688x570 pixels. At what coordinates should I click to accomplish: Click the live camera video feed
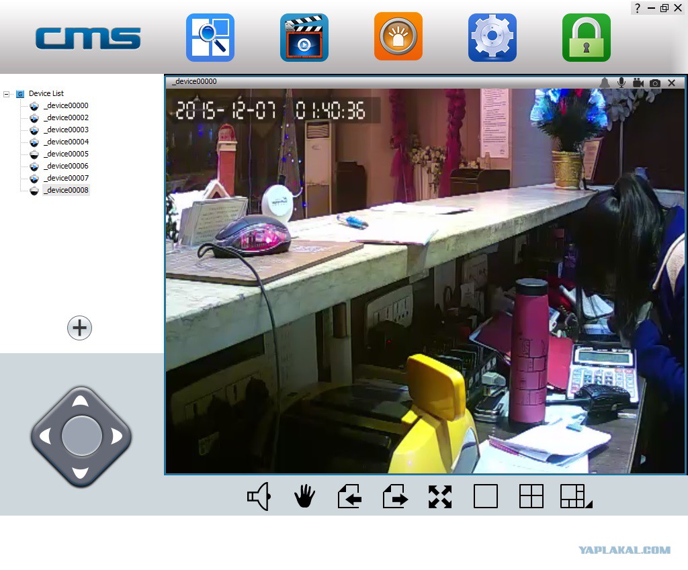point(425,281)
